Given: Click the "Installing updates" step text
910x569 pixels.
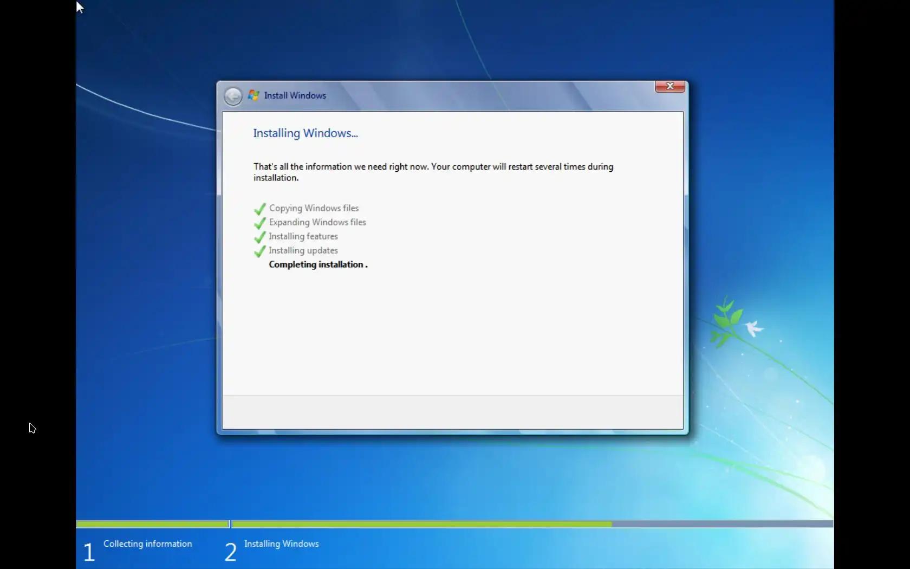Looking at the screenshot, I should (x=303, y=250).
